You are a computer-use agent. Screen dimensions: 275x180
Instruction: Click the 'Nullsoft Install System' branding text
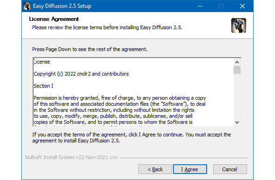pos(71,157)
